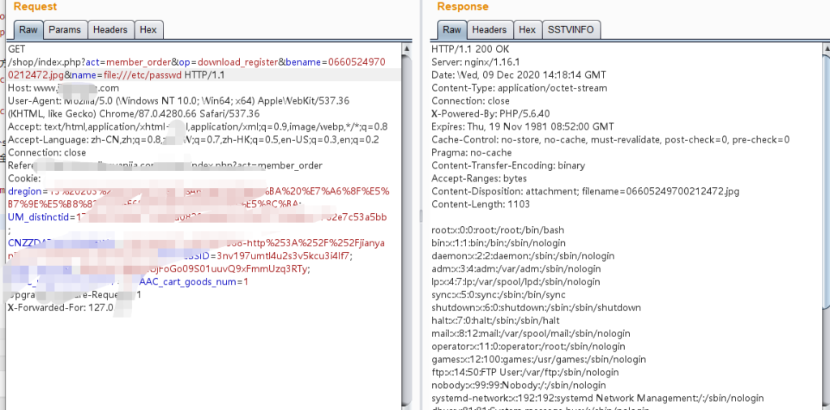Switch to Headers tab in Response panel
Image resolution: width=830 pixels, height=410 pixels.
489,30
